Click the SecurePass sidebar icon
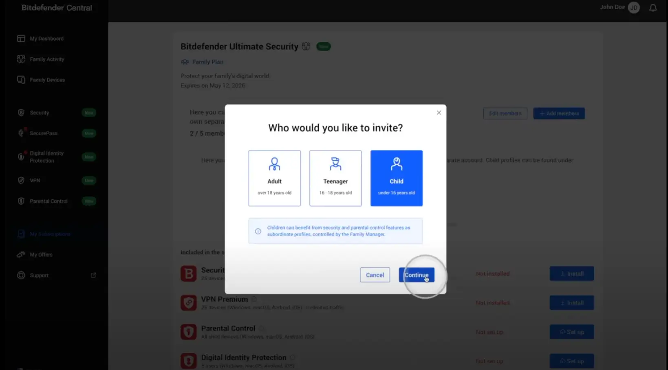The height and width of the screenshot is (370, 668). [21, 133]
